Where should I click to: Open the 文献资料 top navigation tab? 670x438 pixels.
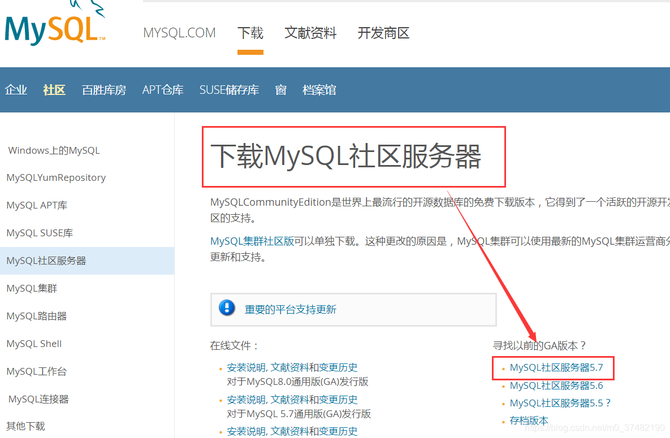click(310, 33)
